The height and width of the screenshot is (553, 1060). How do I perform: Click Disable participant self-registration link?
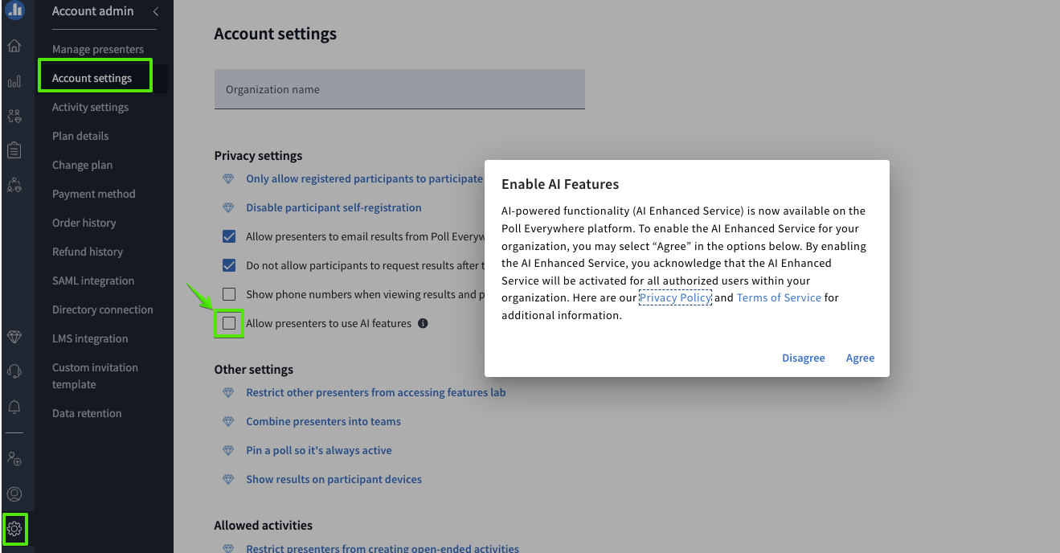tap(334, 207)
